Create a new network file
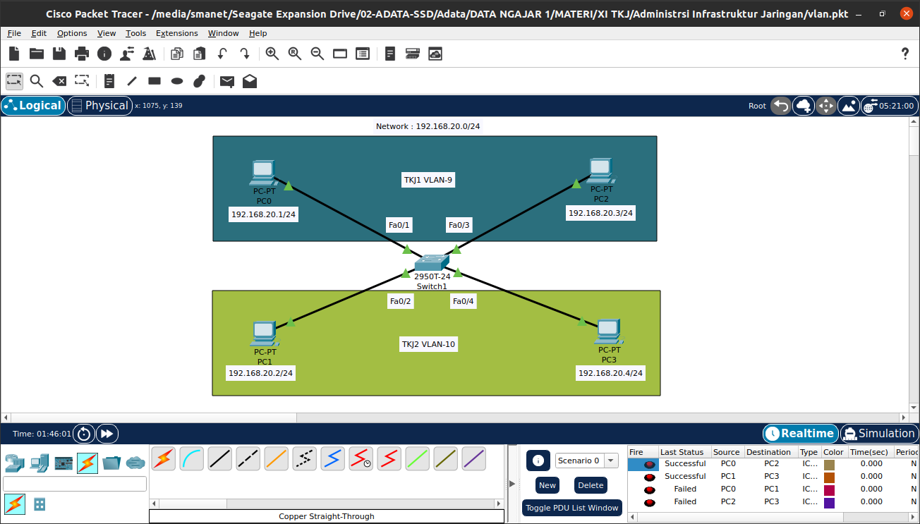 pos(14,54)
